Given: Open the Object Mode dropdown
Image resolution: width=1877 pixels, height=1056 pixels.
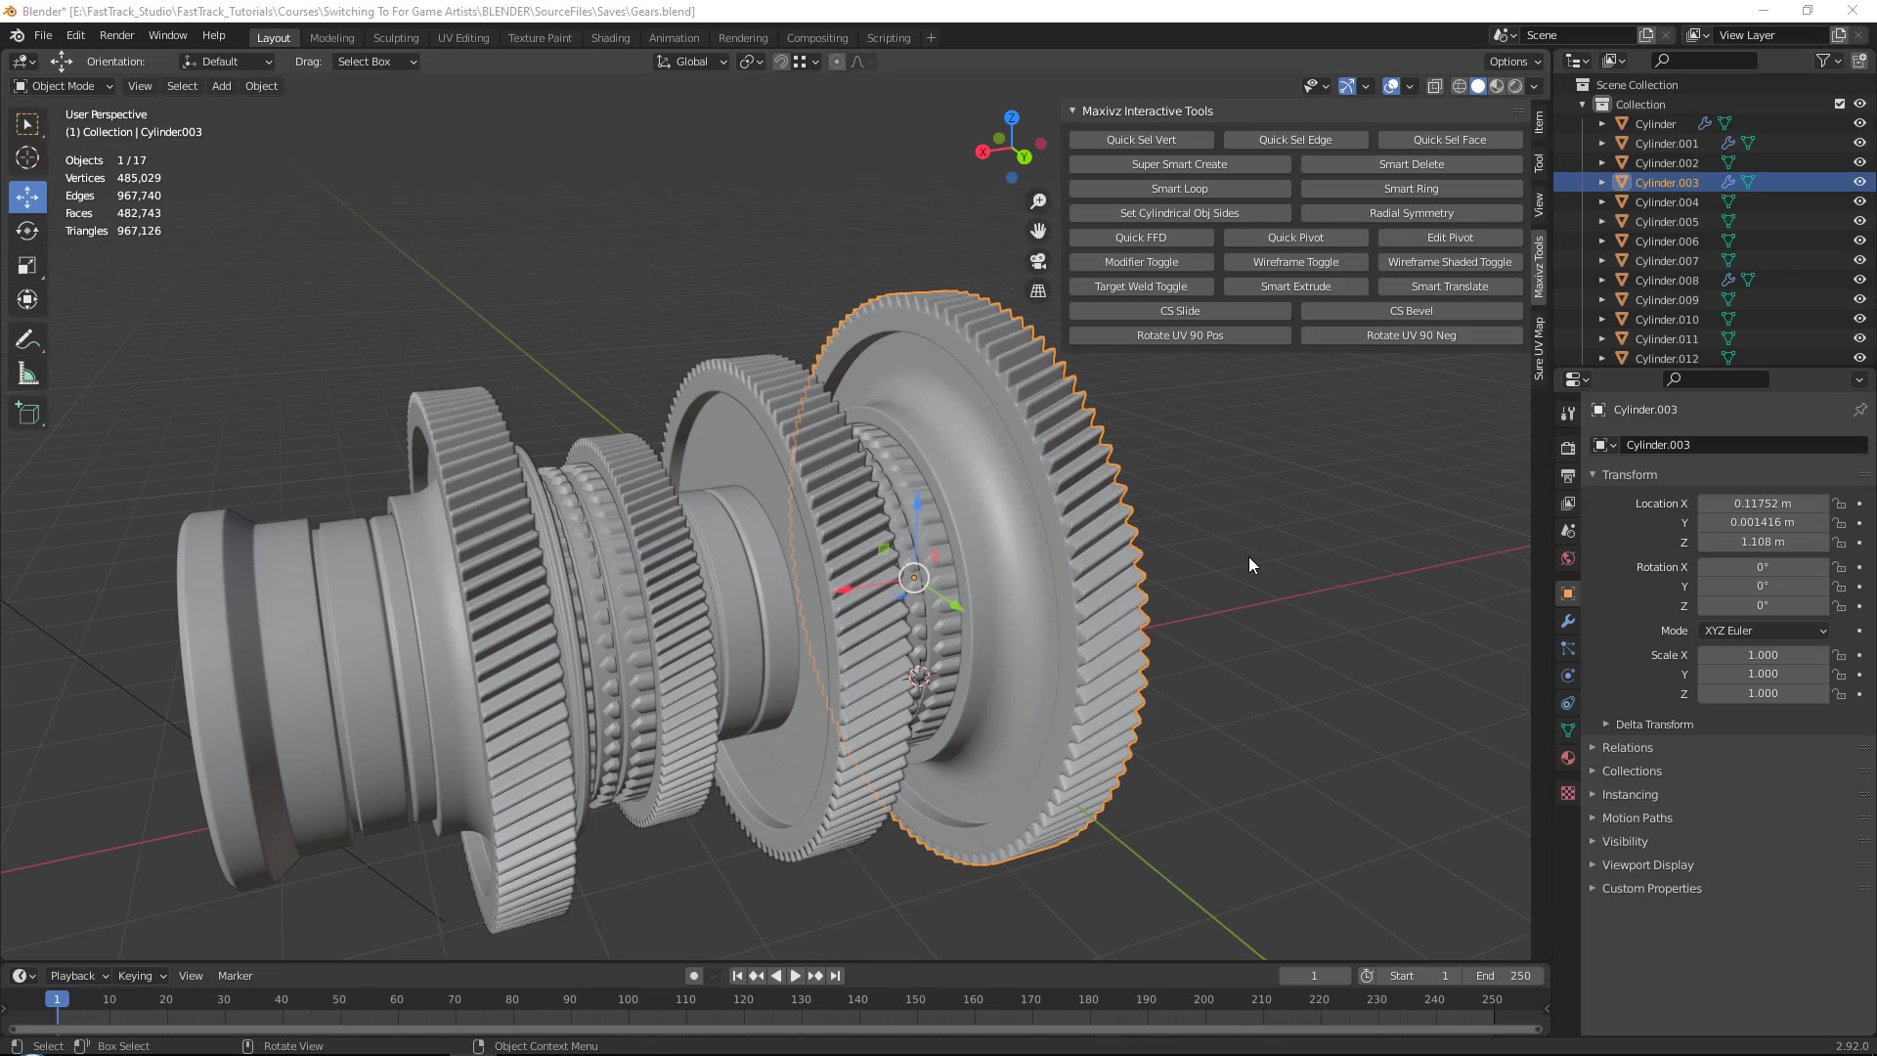Looking at the screenshot, I should tap(64, 86).
